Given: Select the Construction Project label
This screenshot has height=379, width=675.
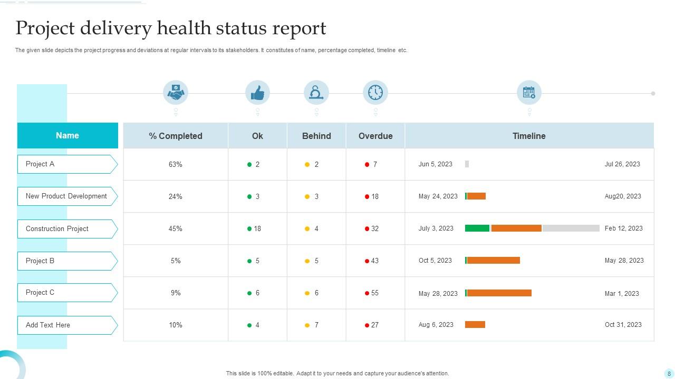Looking at the screenshot, I should (57, 229).
